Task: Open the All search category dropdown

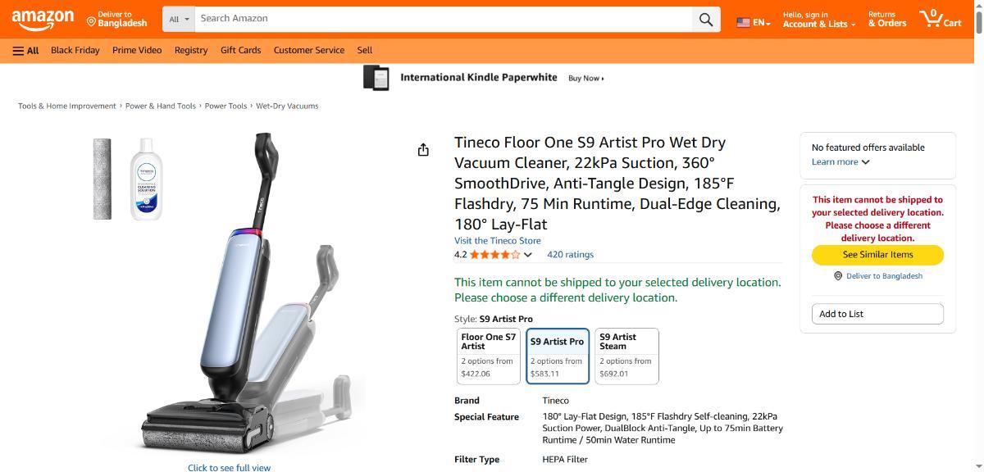Action: click(x=179, y=19)
